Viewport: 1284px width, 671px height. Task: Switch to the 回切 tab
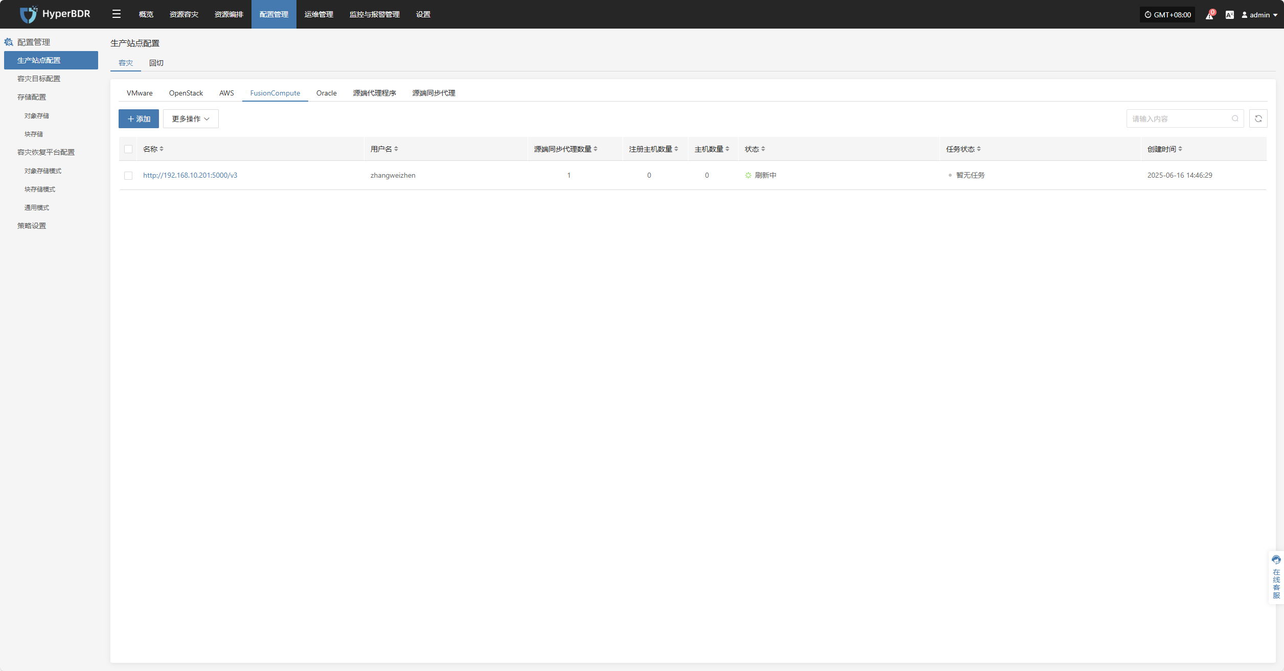point(156,63)
